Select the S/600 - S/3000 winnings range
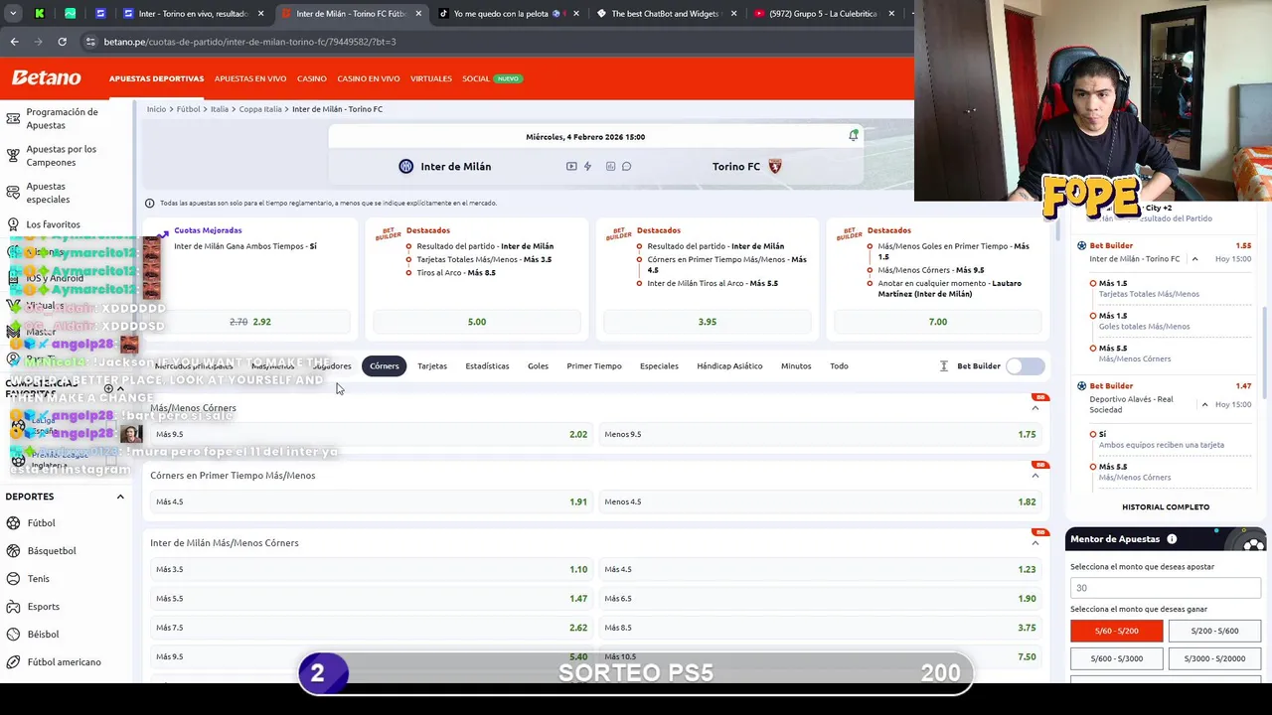Viewport: 1272px width, 715px height. click(1116, 658)
